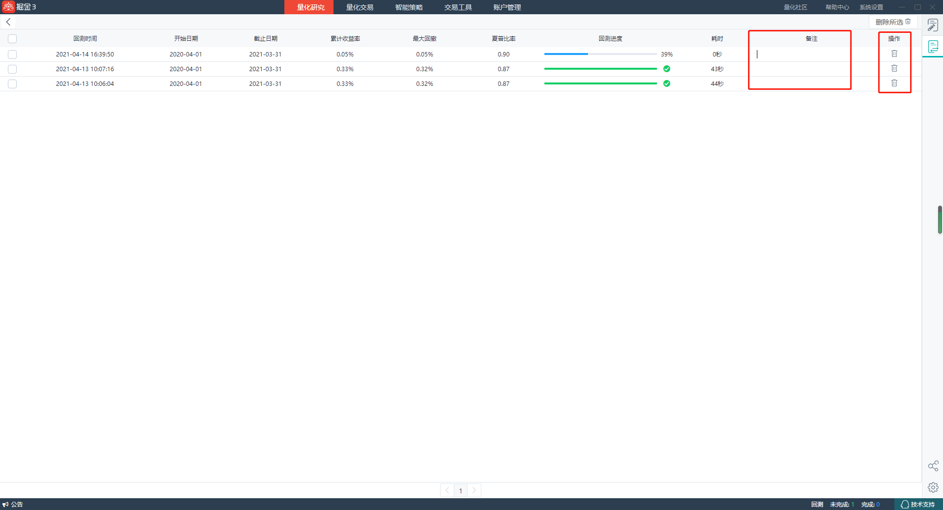This screenshot has height=510, width=943.
Task: Click the 2021-04-13 10:07:16 timestamp
Action: tap(85, 69)
